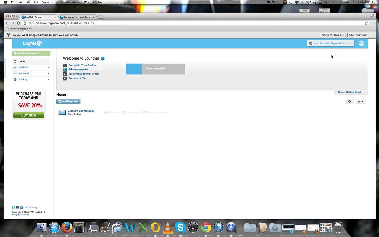Open the Bookmarks menu
Viewport: 379px width, 237px height.
73,2
